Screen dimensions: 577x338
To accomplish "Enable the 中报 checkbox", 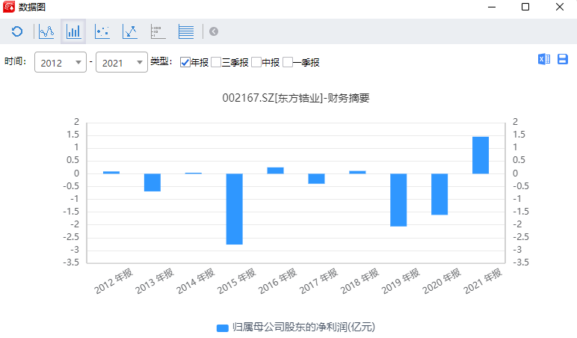I will (x=256, y=63).
